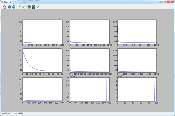
Task: Minimize the Figure 1 window
Action: pos(161,2)
